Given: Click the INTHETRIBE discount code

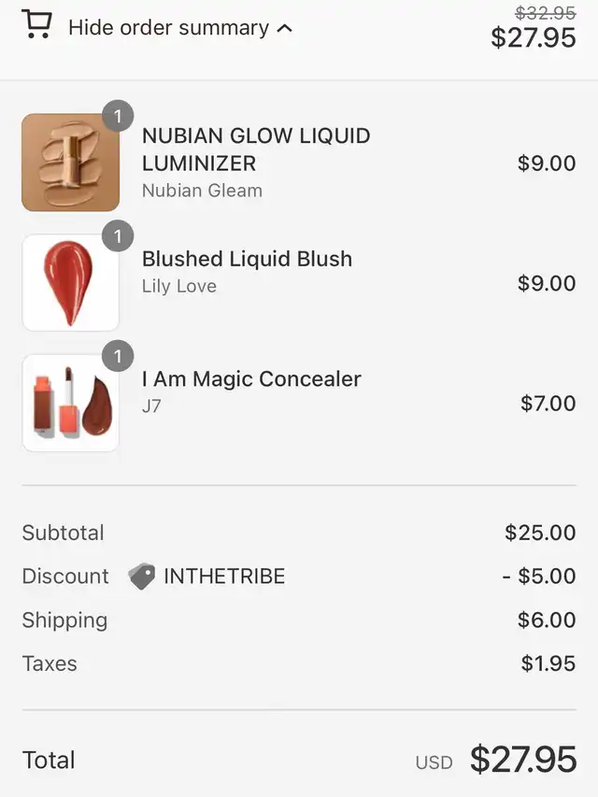Looking at the screenshot, I should tap(224, 576).
